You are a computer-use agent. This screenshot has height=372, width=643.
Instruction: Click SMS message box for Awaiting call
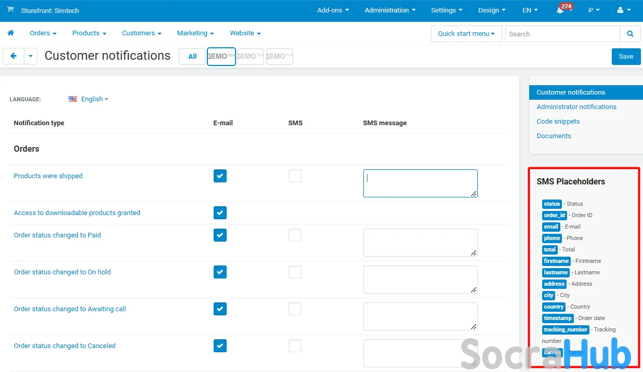(x=420, y=316)
